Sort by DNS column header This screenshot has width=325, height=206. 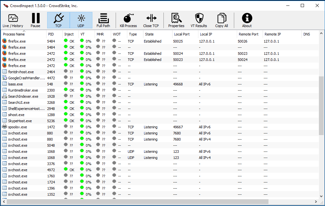click(x=310, y=34)
